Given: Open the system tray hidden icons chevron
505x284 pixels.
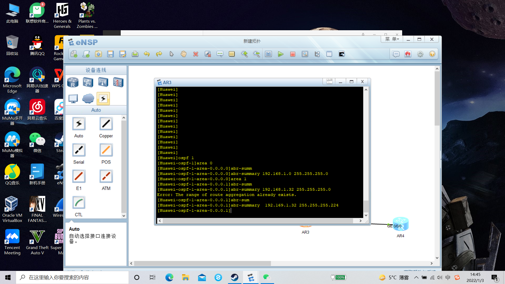Looking at the screenshot, I should point(416,277).
